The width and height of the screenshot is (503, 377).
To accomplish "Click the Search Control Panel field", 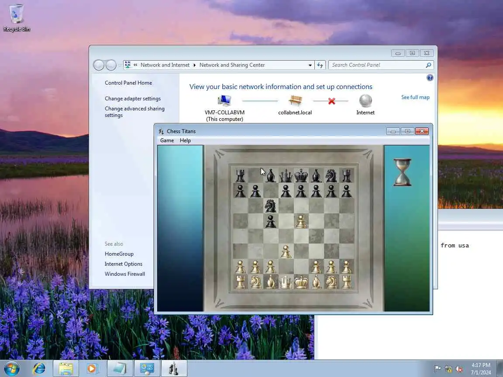I will (x=381, y=65).
